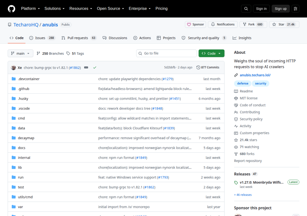
Task: Open the Insights tab
Action: point(242,38)
